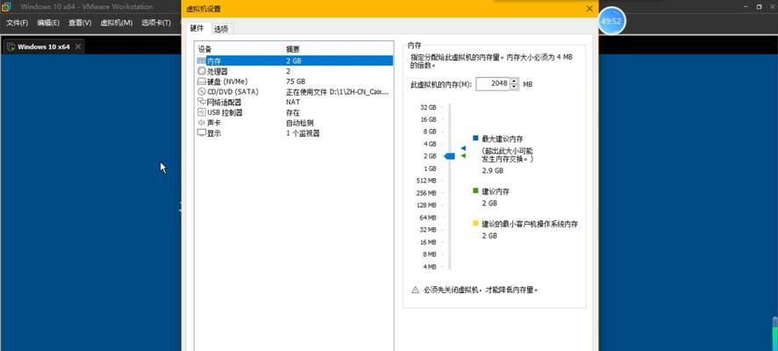Click the 16 GB label on memory scale

428,119
